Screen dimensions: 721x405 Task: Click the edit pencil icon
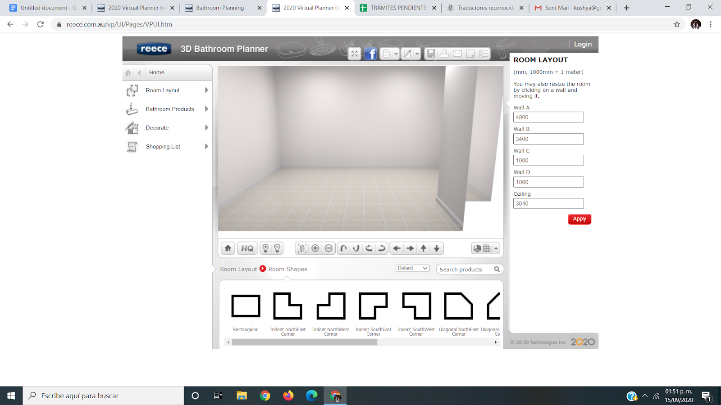coord(407,54)
